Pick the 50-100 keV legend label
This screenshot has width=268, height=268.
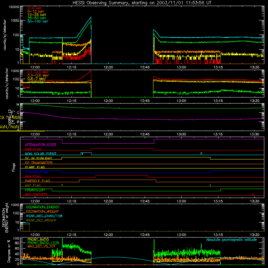pyautogui.click(x=38, y=21)
